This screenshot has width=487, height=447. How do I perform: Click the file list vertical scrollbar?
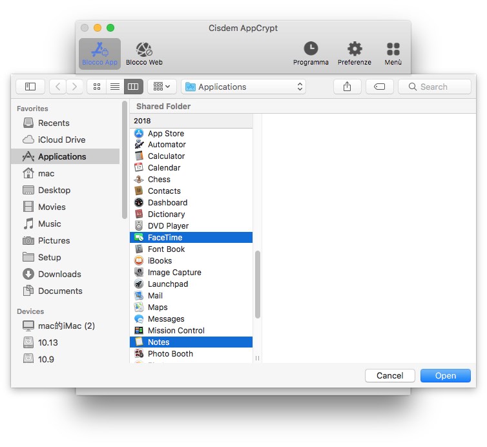tap(258, 284)
